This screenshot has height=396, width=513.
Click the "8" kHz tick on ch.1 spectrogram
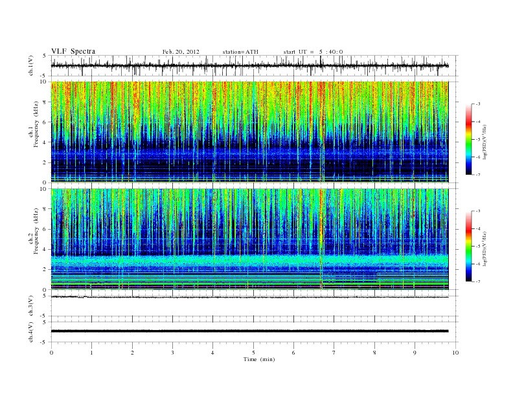(45, 102)
